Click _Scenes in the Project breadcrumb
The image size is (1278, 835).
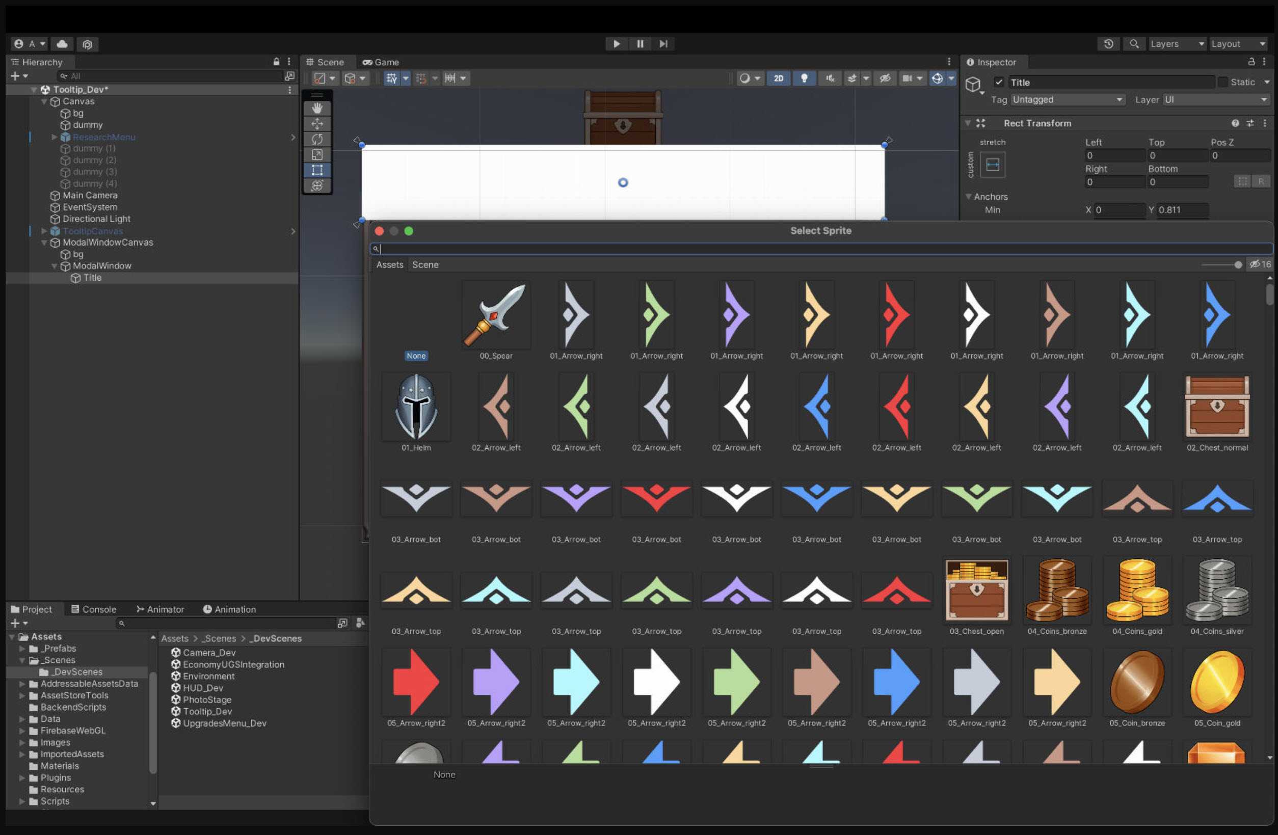pos(219,638)
